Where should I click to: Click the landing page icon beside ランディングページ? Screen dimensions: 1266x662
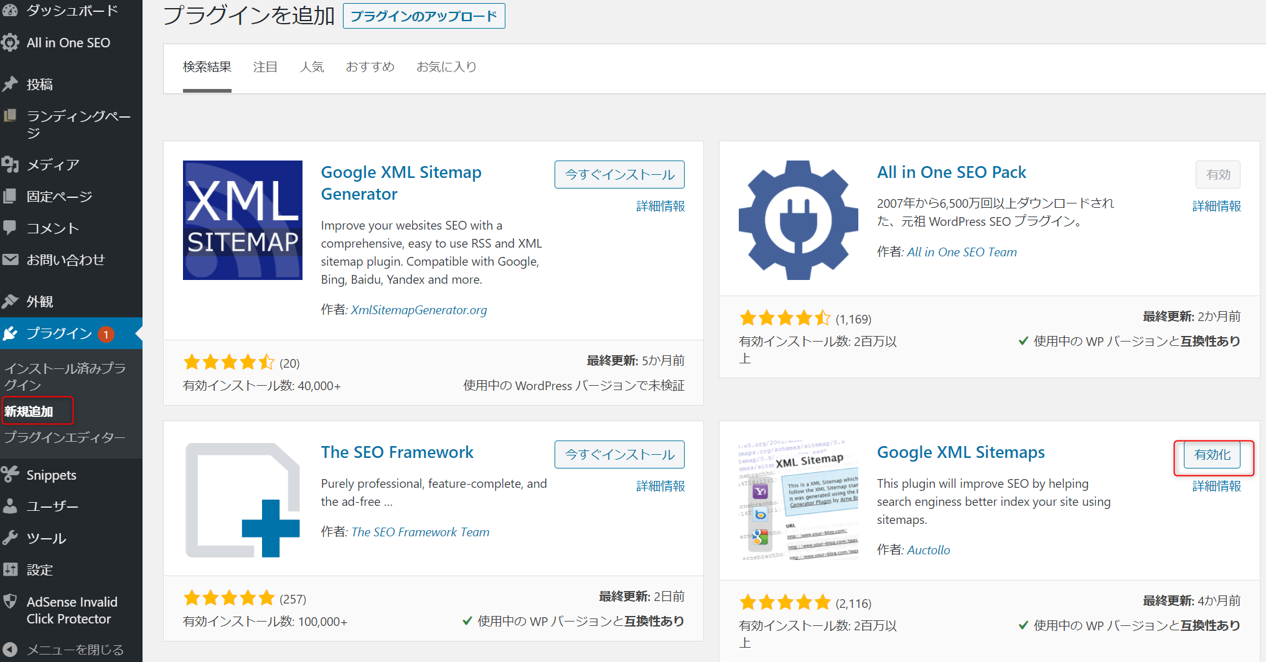click(10, 115)
